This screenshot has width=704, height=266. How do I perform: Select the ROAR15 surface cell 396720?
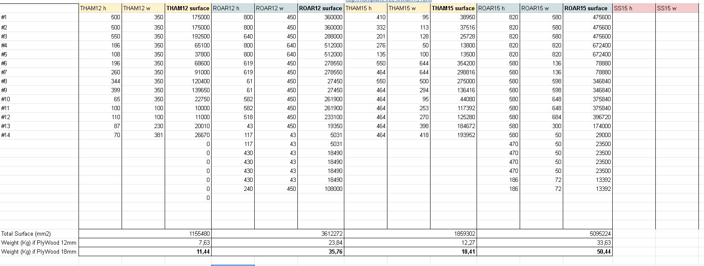click(x=588, y=117)
